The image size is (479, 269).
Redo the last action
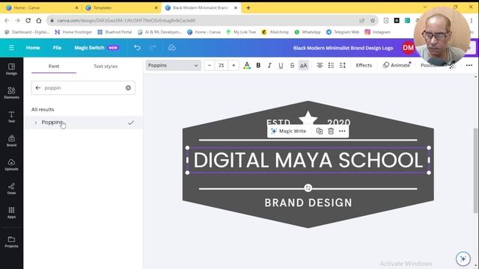tap(153, 48)
